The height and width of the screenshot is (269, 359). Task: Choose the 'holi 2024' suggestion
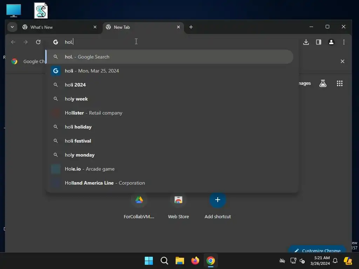[x=169, y=85]
